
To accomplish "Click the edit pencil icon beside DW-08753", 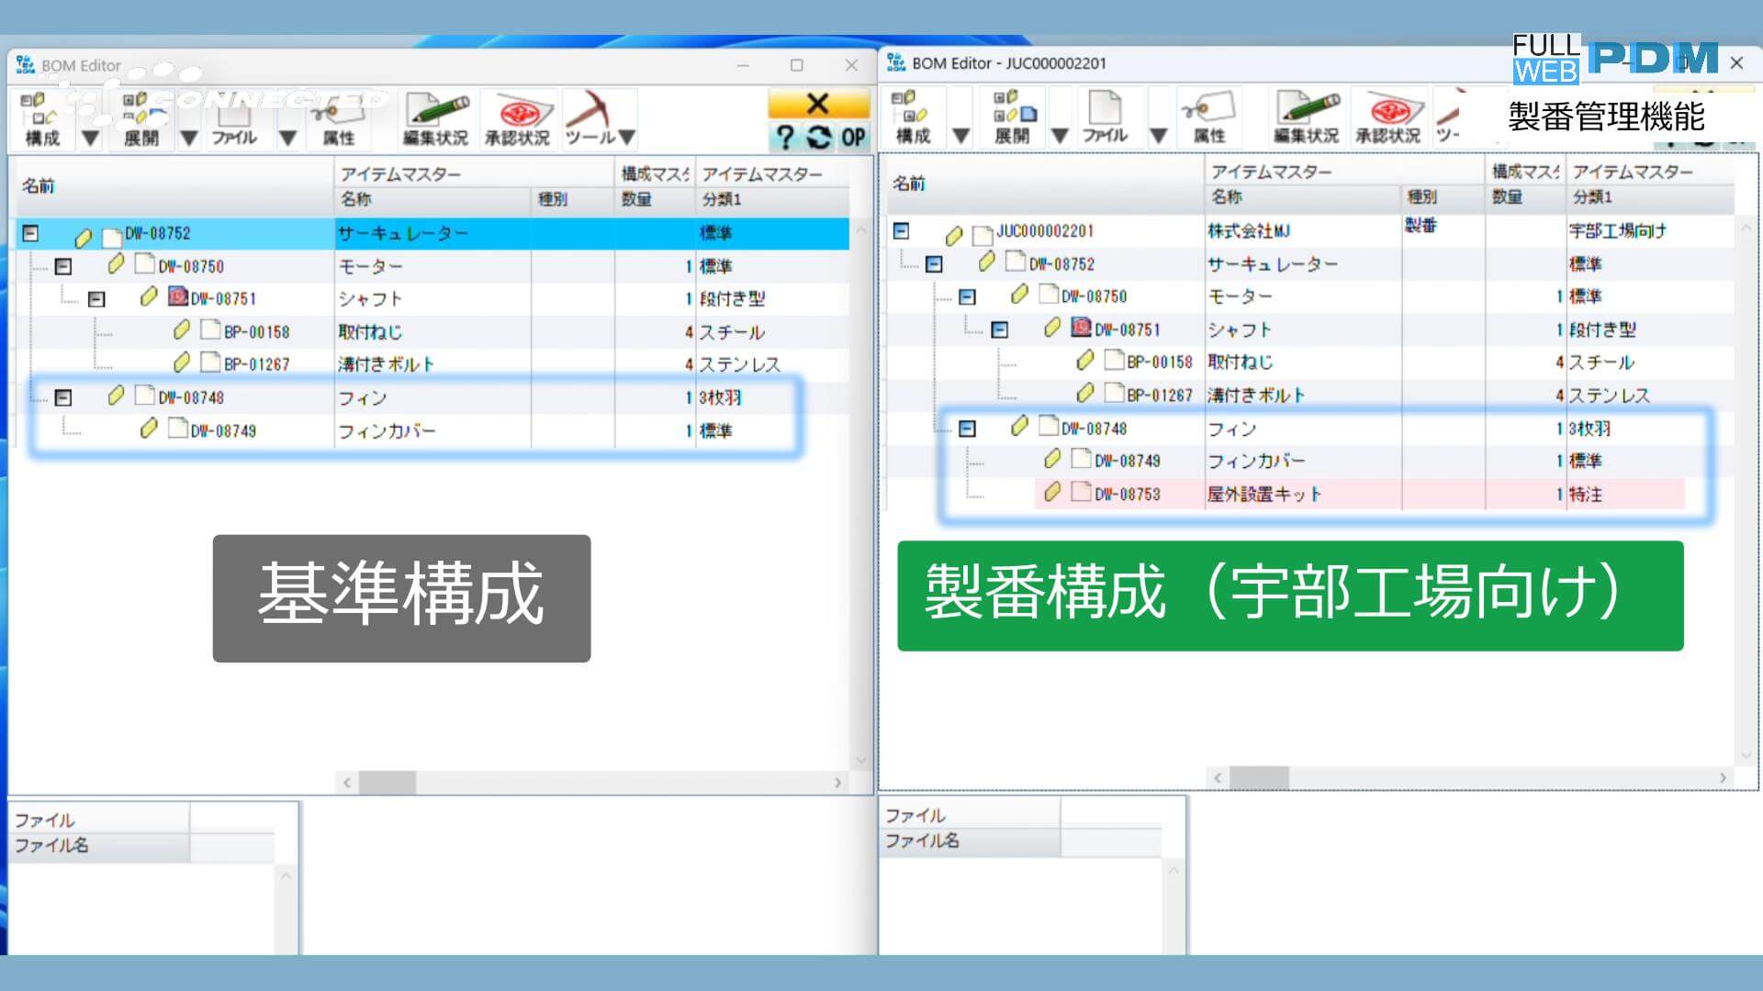I will tap(1052, 494).
